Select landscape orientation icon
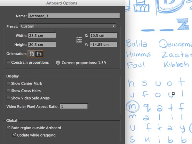The image size is (192, 144). (39, 54)
